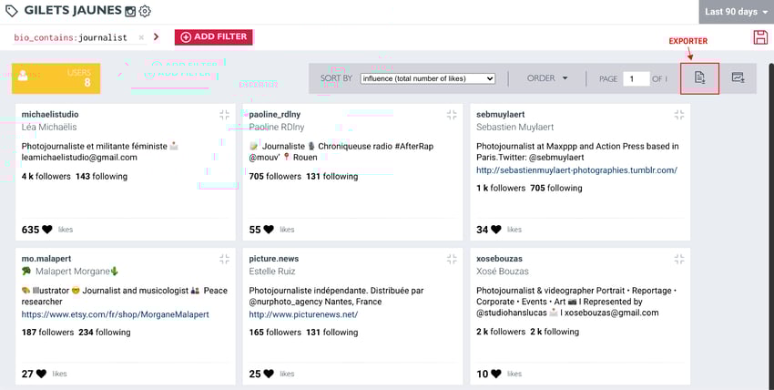The image size is (774, 390).
Task: Open sebastienmuylaert-photographies tumblr link
Action: [576, 169]
